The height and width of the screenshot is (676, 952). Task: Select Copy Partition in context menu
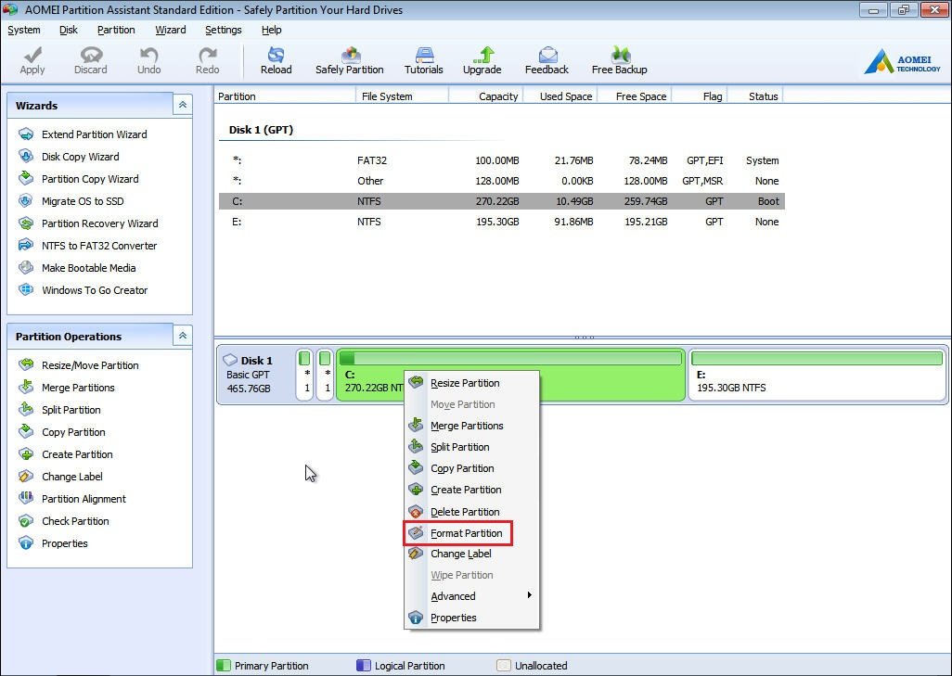(x=471, y=468)
